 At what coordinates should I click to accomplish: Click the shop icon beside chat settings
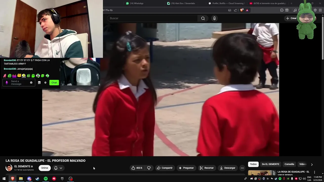(39, 83)
